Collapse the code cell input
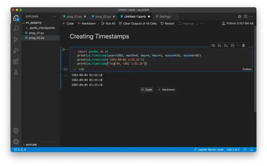The image size is (267, 166). click(x=68, y=49)
